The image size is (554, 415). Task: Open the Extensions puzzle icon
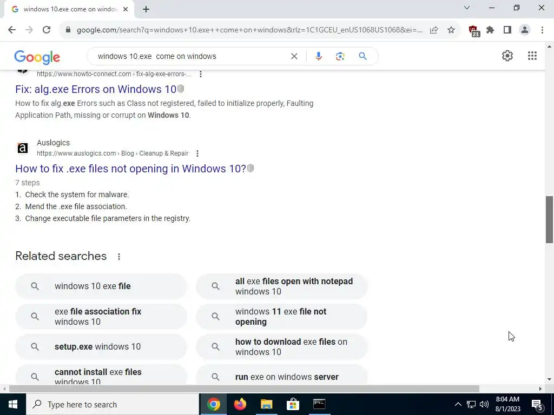click(x=490, y=30)
